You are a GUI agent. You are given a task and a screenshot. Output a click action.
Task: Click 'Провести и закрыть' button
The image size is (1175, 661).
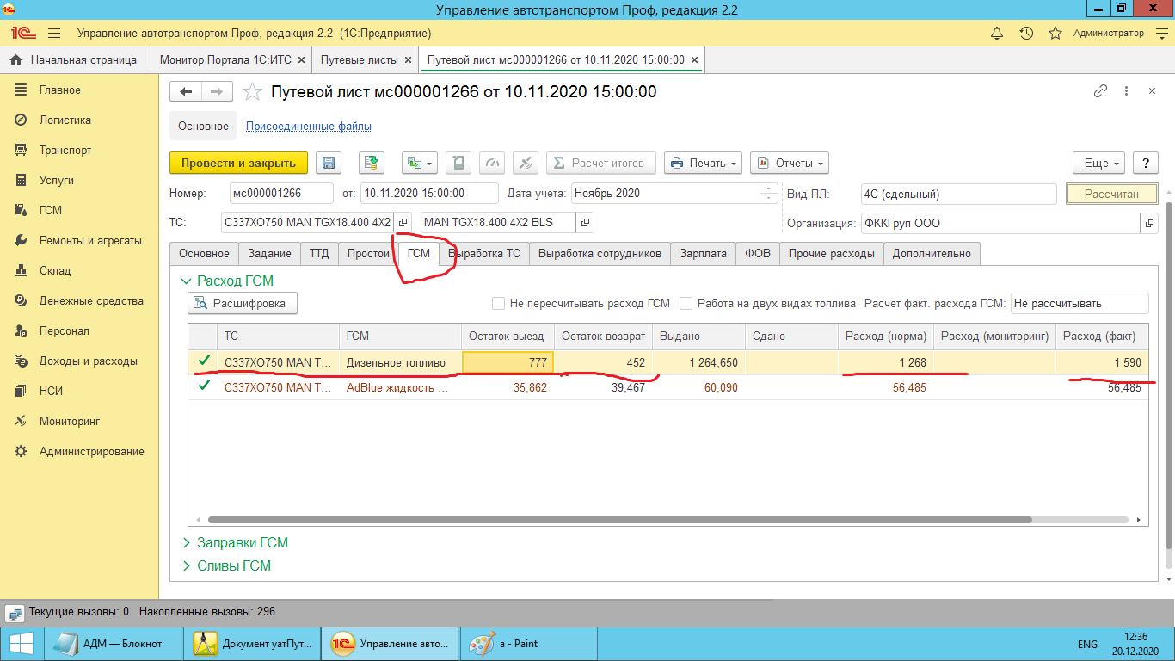(238, 163)
